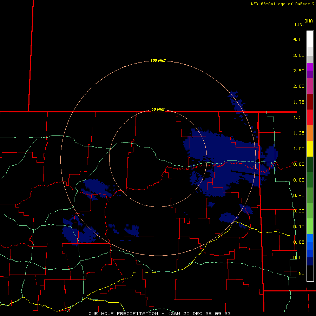Click the ND no-data legend label
This screenshot has height=316, width=316.
(302, 274)
